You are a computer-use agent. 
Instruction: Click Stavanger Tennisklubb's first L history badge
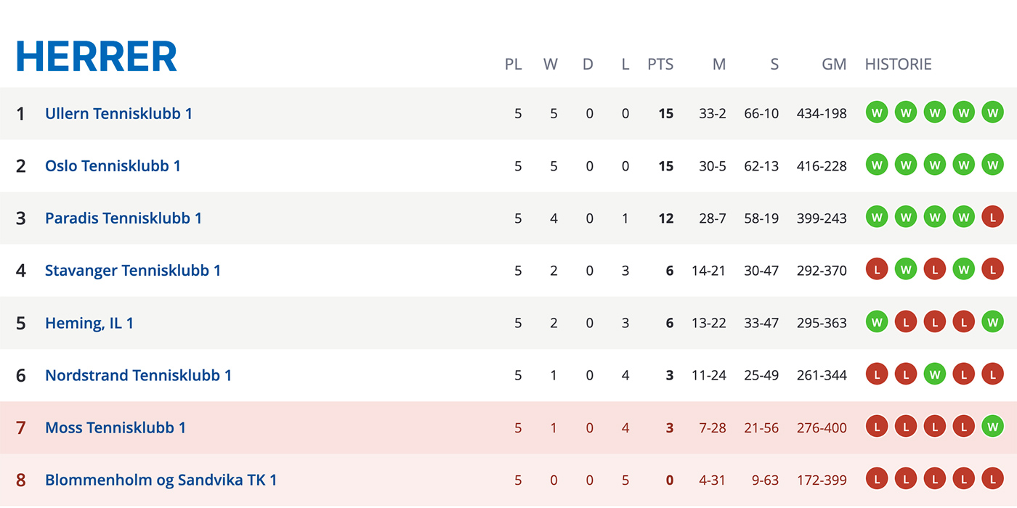[877, 269]
